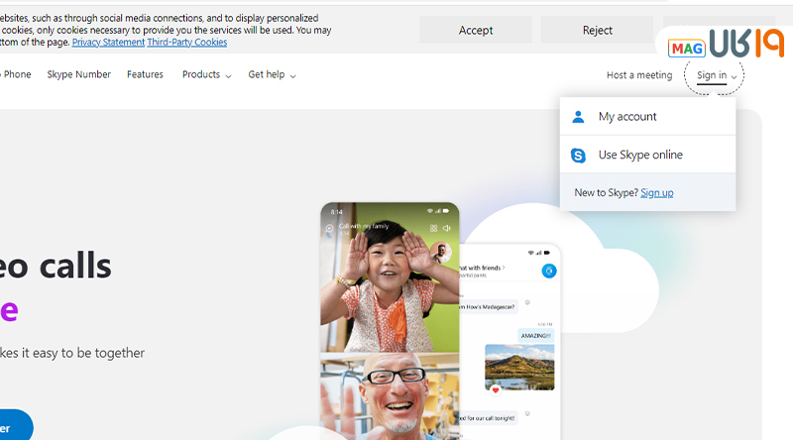Image resolution: width=793 pixels, height=440 pixels.
Task: Select Use Skype online option
Action: pyautogui.click(x=647, y=155)
